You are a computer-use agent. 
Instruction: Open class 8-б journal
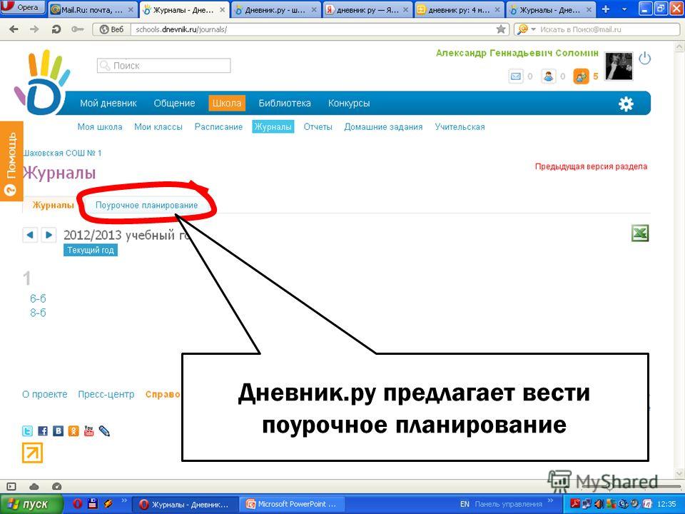click(x=38, y=313)
